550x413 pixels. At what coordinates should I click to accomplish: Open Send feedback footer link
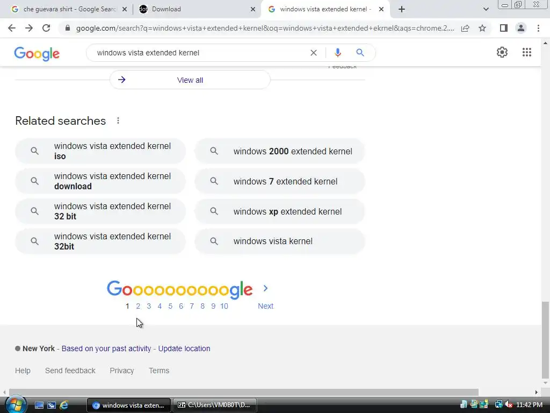pyautogui.click(x=70, y=371)
